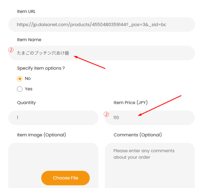Click the "Comments (Optional)" label

(138, 135)
